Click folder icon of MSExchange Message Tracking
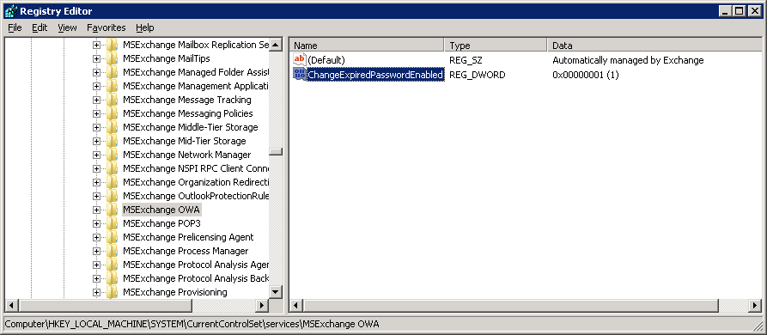Viewport: 767px width, 335px height. coord(112,100)
